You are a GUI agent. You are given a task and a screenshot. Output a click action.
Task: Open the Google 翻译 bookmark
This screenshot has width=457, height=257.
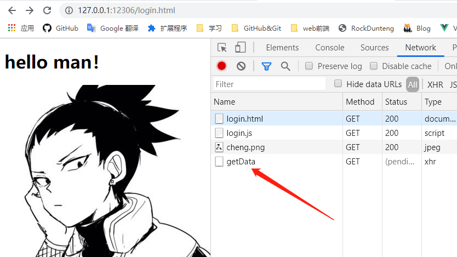113,28
